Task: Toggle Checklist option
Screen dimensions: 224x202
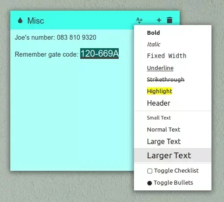Action: point(172,171)
